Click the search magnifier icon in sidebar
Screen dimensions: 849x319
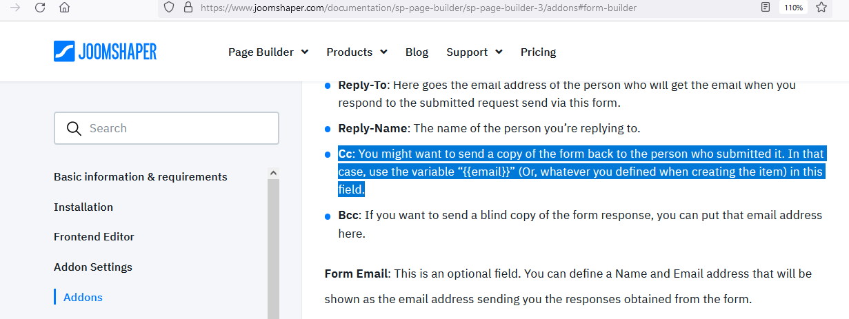click(x=74, y=128)
